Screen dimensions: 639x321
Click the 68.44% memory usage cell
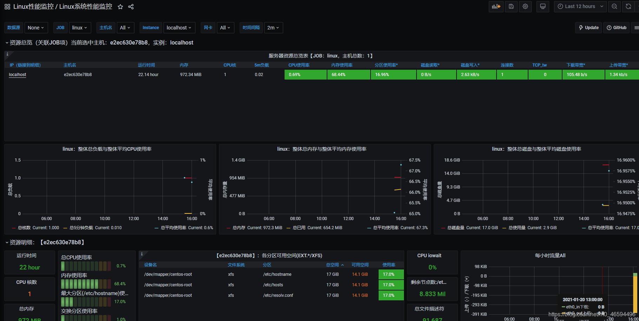(x=349, y=75)
